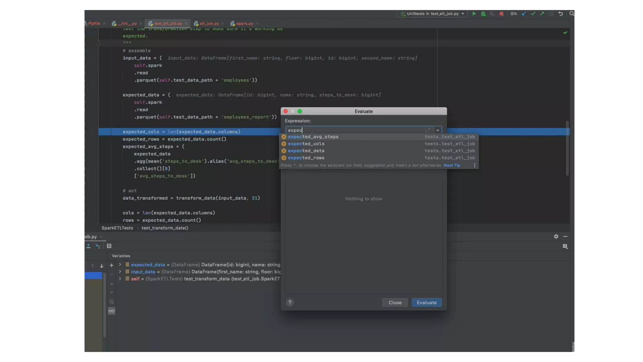643x362 pixels.
Task: Click the editor vertical scrollbar
Action: 567,148
